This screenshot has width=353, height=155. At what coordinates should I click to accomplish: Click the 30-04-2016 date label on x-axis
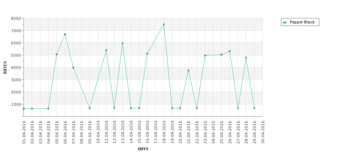[263, 132]
